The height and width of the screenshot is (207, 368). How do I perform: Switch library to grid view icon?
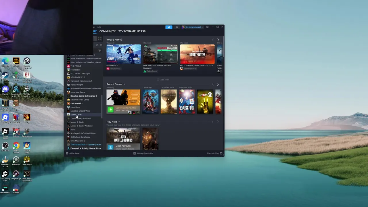99,39
